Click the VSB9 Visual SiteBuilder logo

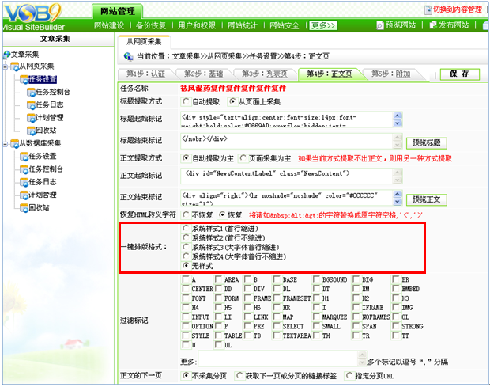click(x=33, y=17)
